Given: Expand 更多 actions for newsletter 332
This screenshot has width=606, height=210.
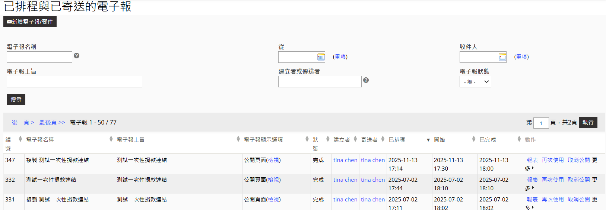Looking at the screenshot, I should click(529, 188).
